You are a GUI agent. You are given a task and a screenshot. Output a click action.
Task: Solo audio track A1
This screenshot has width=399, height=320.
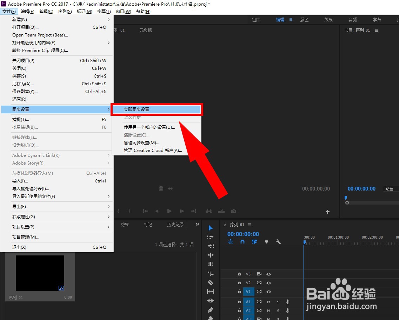[x=278, y=302]
